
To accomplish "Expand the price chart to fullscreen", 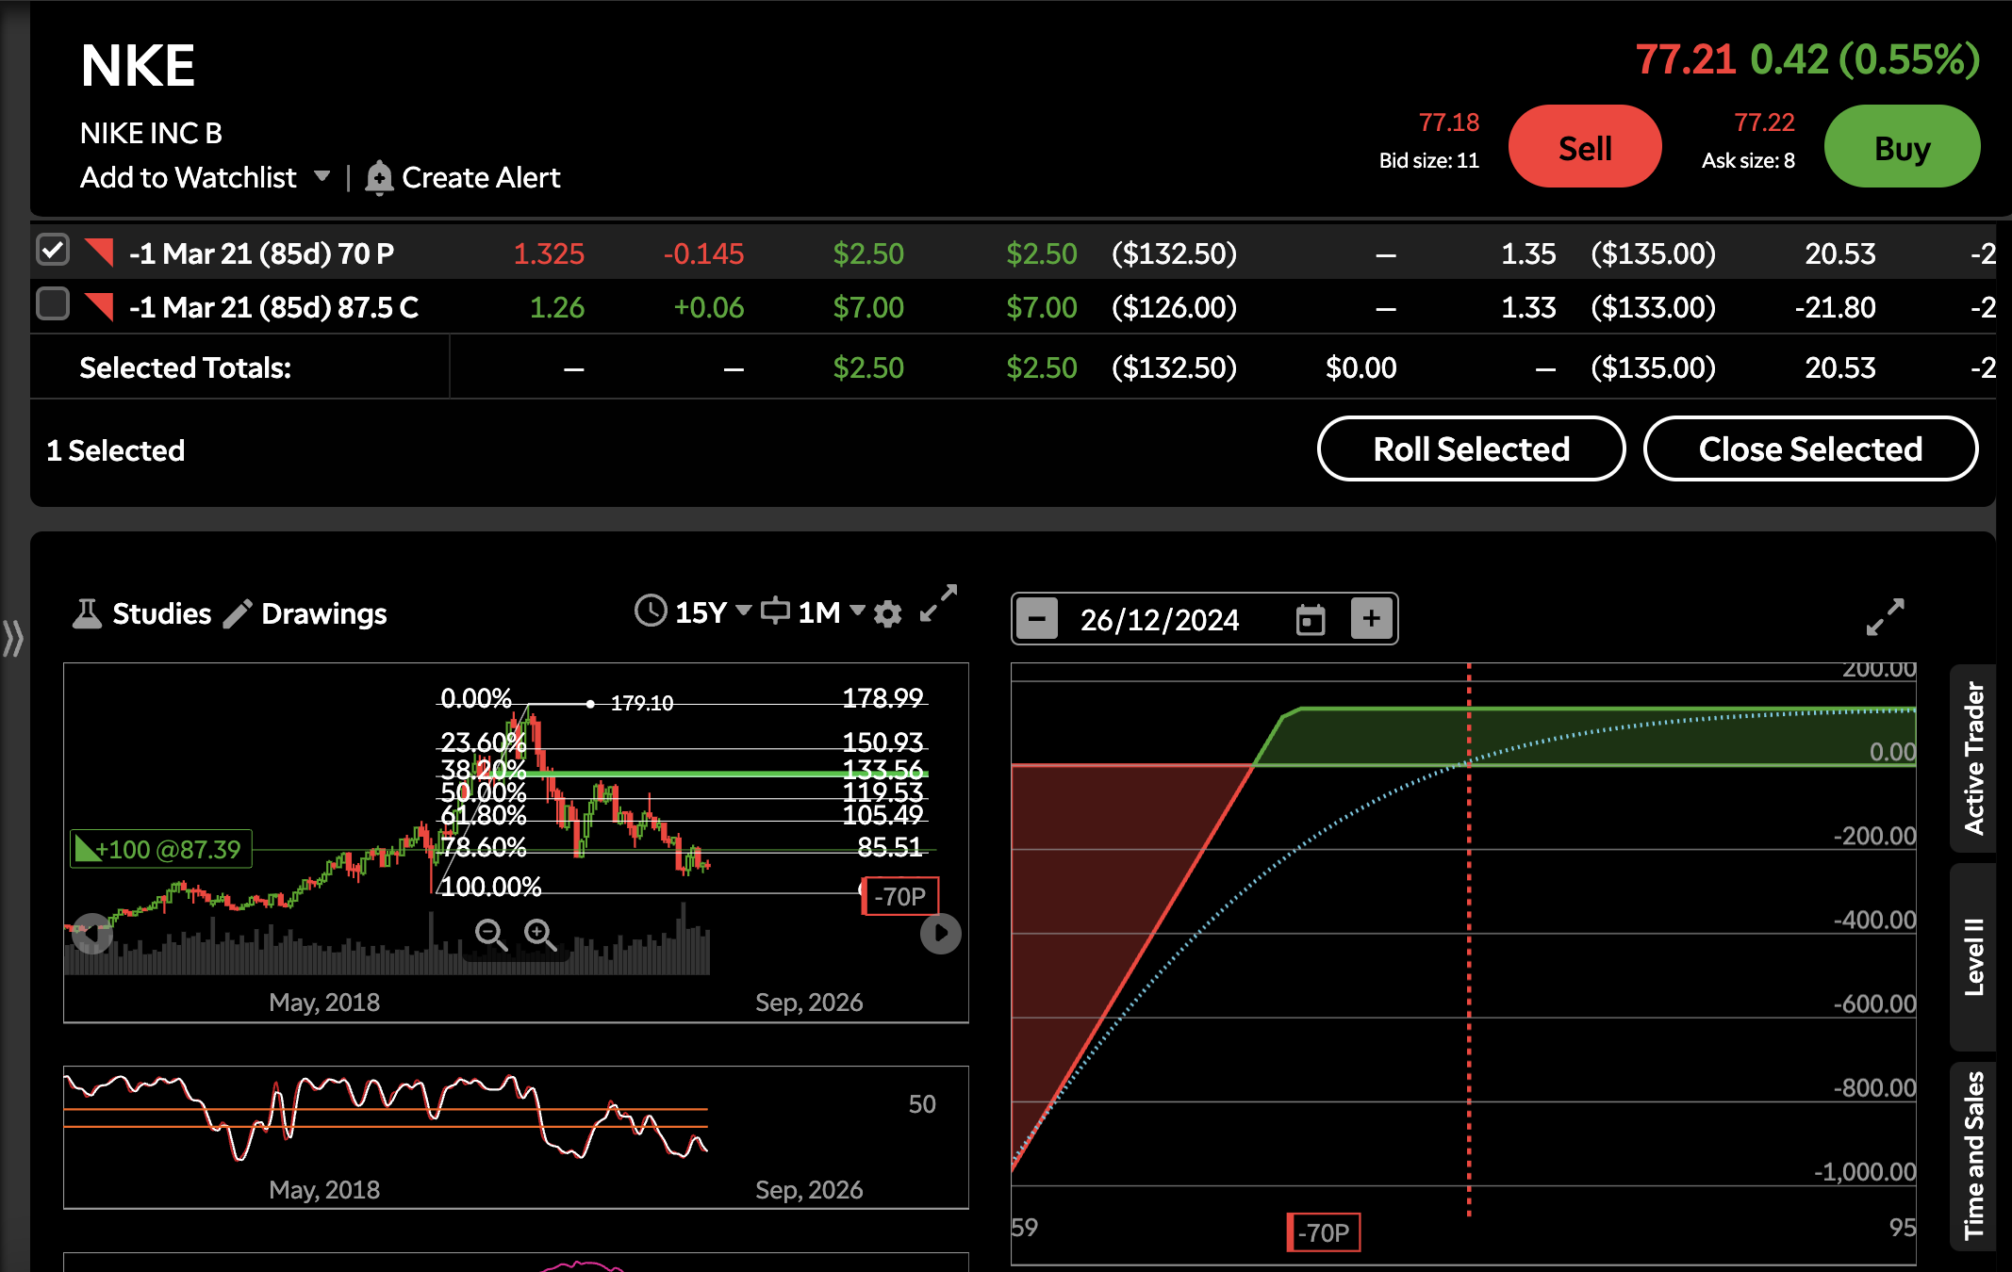I will 938,603.
